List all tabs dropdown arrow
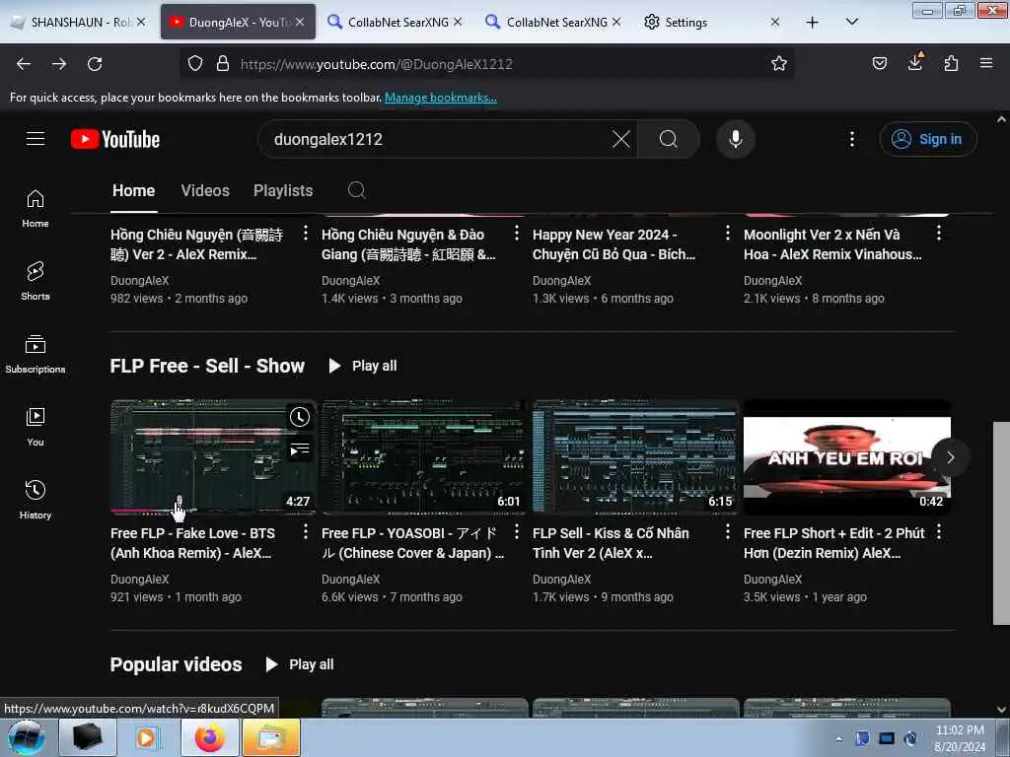The height and width of the screenshot is (757, 1010). click(851, 23)
